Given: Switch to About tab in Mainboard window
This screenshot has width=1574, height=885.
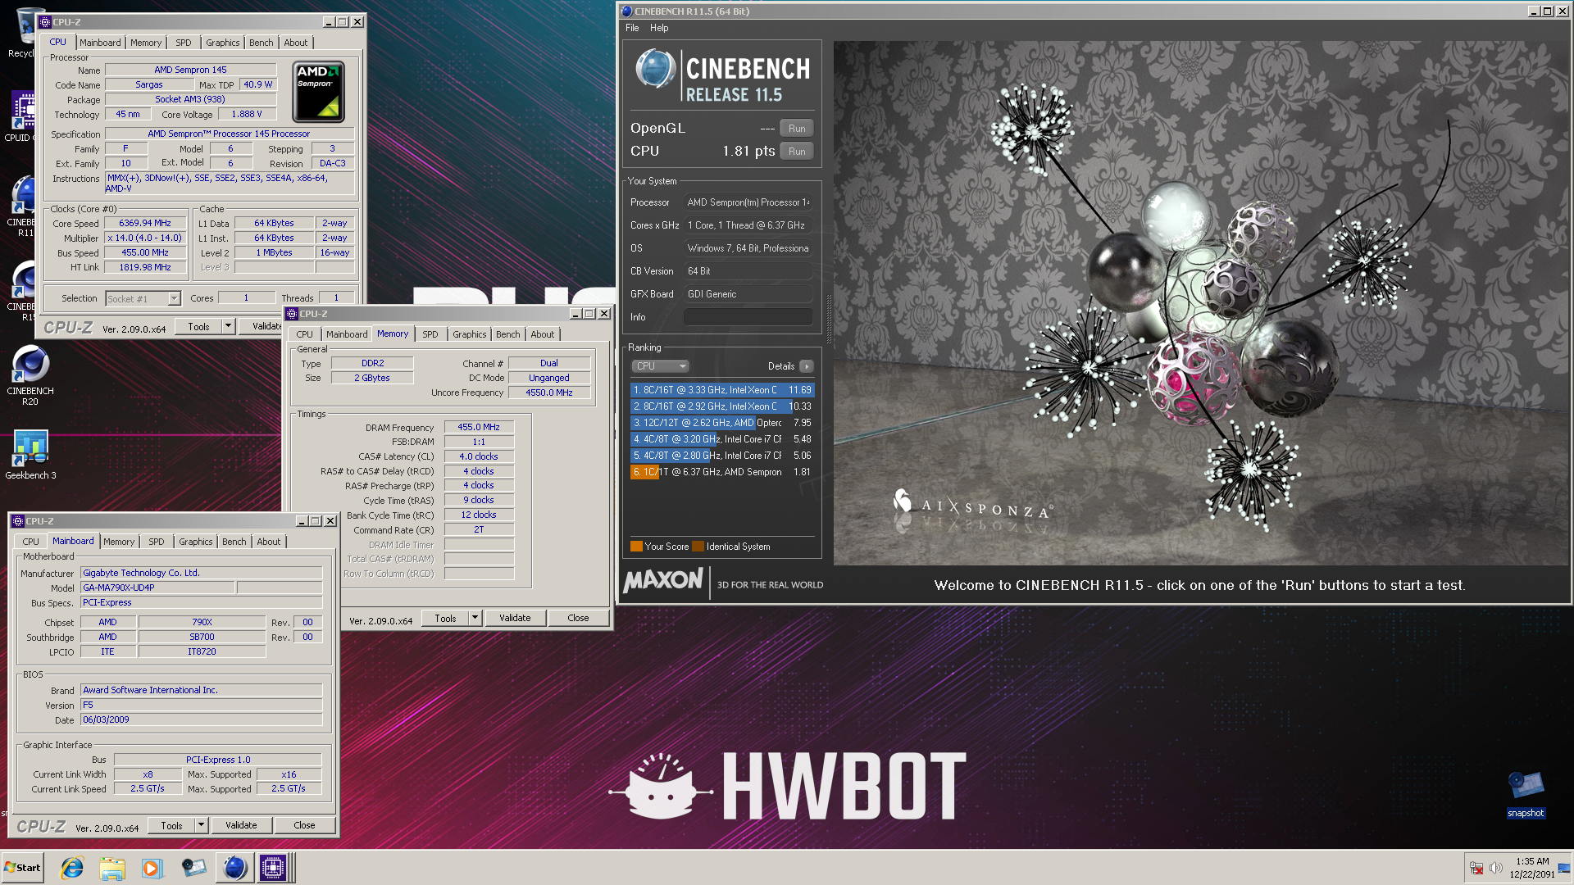Looking at the screenshot, I should [x=269, y=542].
